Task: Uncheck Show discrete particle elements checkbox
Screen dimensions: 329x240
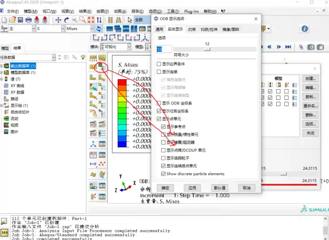Action: click(x=163, y=174)
